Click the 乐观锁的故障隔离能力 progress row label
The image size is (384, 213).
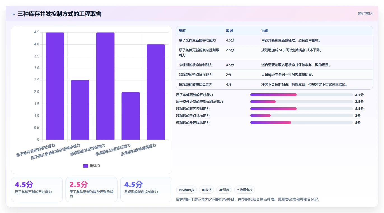click(193, 123)
